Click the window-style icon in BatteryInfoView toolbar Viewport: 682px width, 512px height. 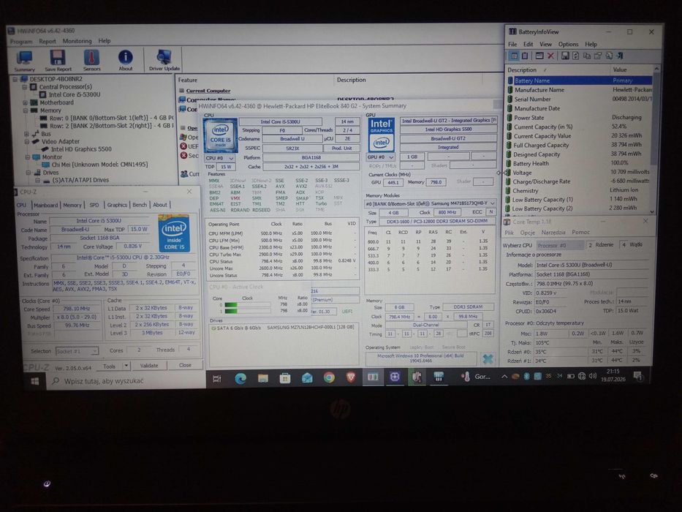point(539,56)
